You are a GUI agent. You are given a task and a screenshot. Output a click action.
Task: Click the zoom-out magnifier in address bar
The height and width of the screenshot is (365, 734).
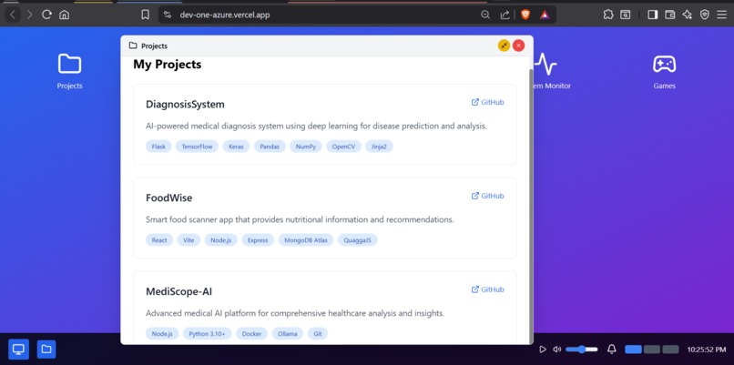point(485,15)
